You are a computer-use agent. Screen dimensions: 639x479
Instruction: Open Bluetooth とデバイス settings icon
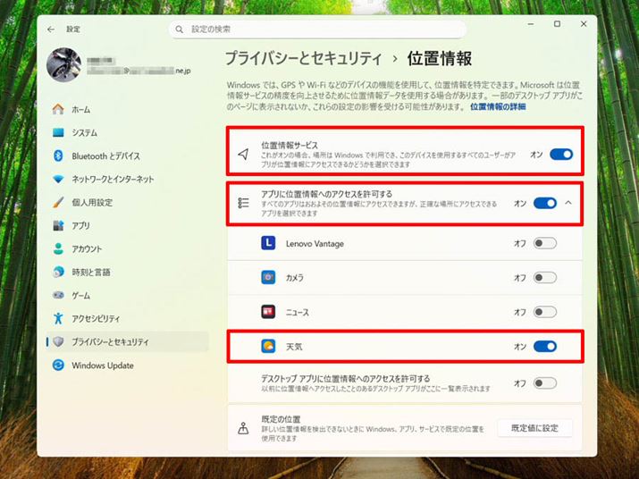pos(59,155)
